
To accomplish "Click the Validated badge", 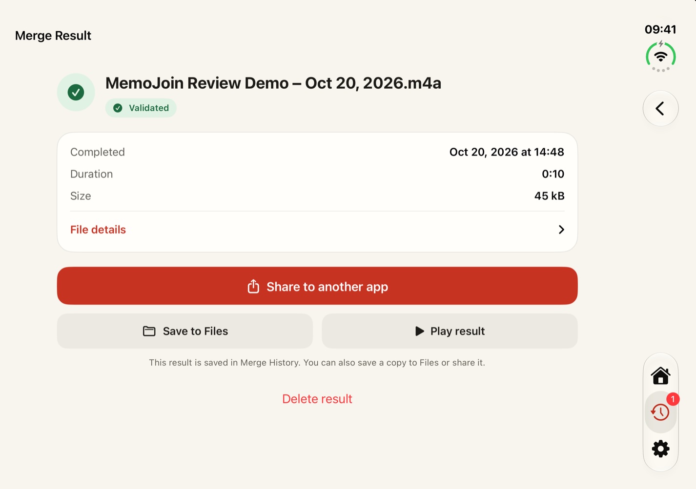I will 141,108.
